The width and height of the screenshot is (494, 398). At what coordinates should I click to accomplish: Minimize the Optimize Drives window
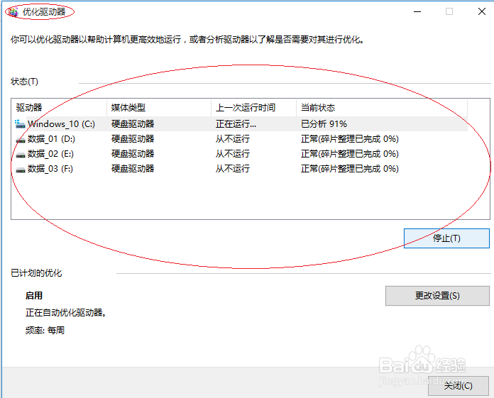point(417,12)
